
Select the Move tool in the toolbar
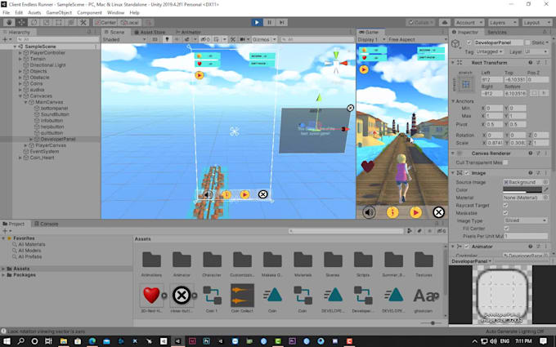click(x=22, y=23)
